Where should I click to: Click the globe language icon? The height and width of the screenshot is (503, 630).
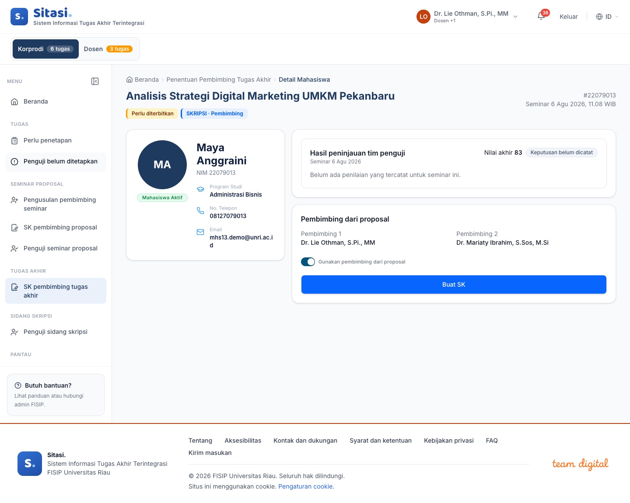point(599,17)
